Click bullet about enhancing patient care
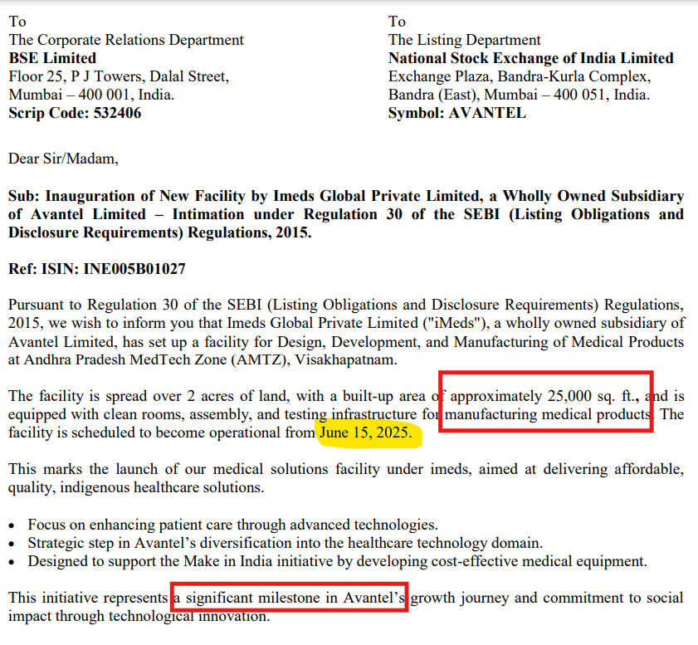Viewport: 698px width, 645px height. [232, 525]
